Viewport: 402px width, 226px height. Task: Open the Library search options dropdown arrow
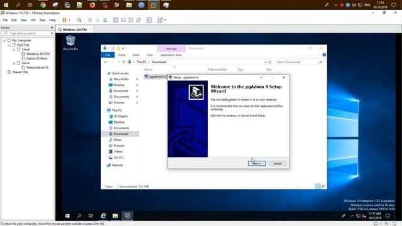(x=52, y=33)
